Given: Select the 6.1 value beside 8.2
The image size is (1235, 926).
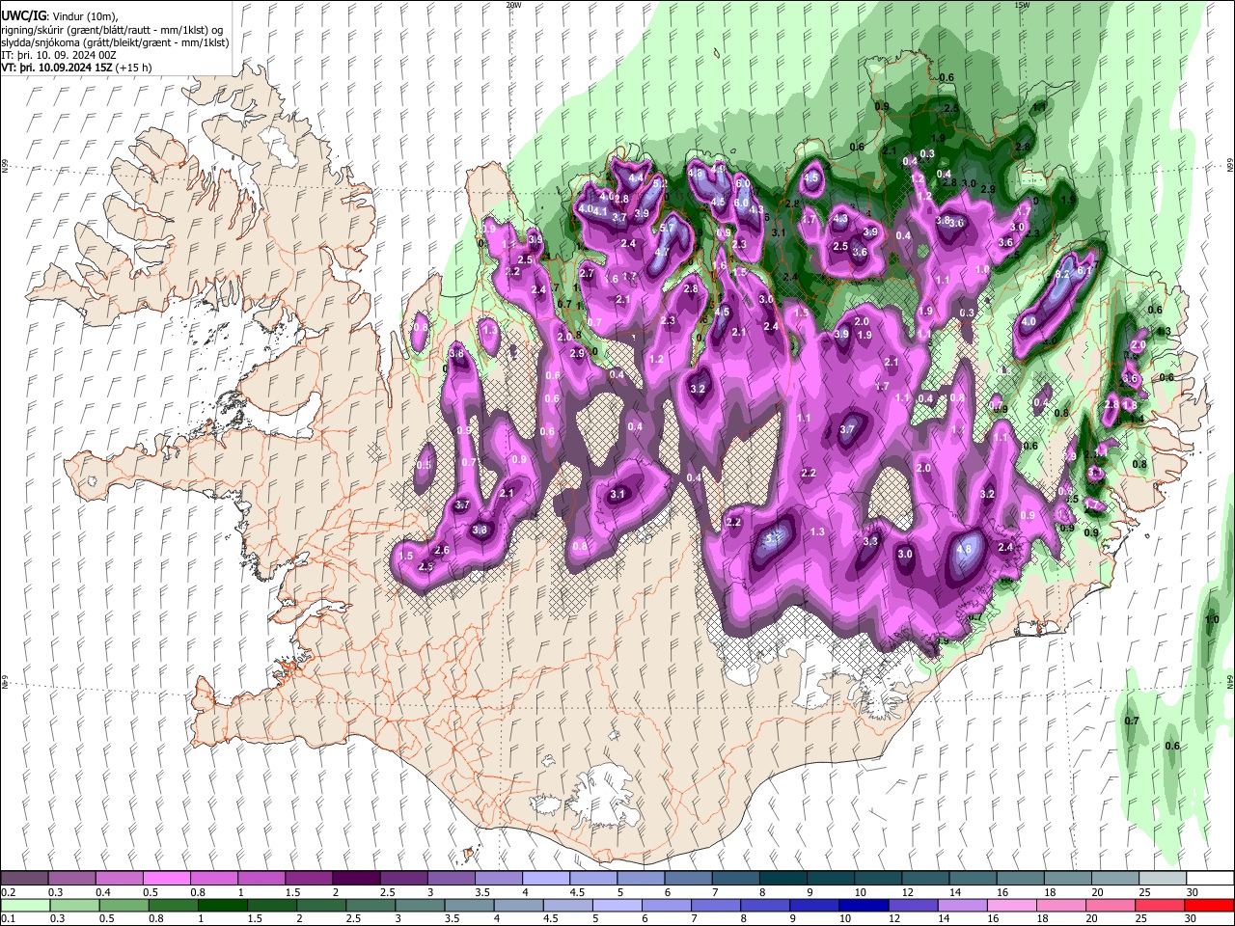Looking at the screenshot, I should (x=1084, y=271).
